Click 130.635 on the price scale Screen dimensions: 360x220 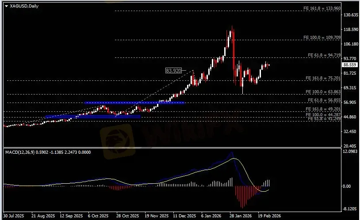(351, 15)
